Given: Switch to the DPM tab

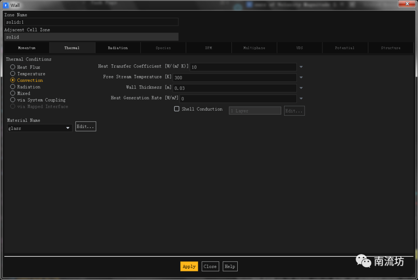Looking at the screenshot, I should (x=209, y=48).
